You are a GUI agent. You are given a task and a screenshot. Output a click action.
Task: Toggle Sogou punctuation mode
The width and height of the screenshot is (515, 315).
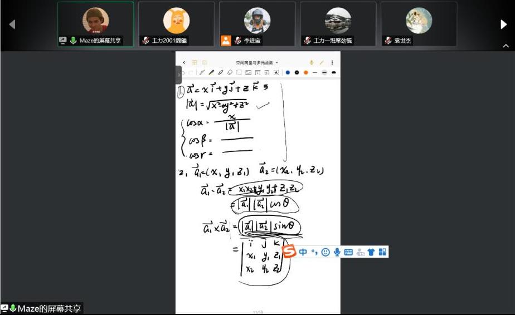coord(314,252)
